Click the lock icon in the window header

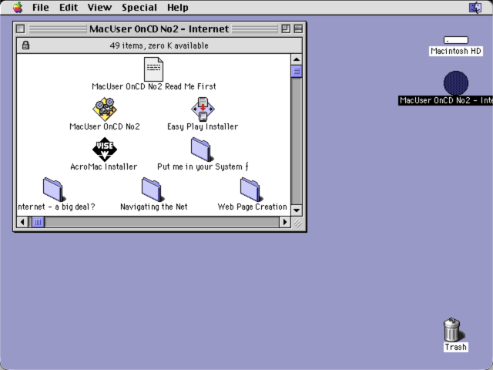25,45
